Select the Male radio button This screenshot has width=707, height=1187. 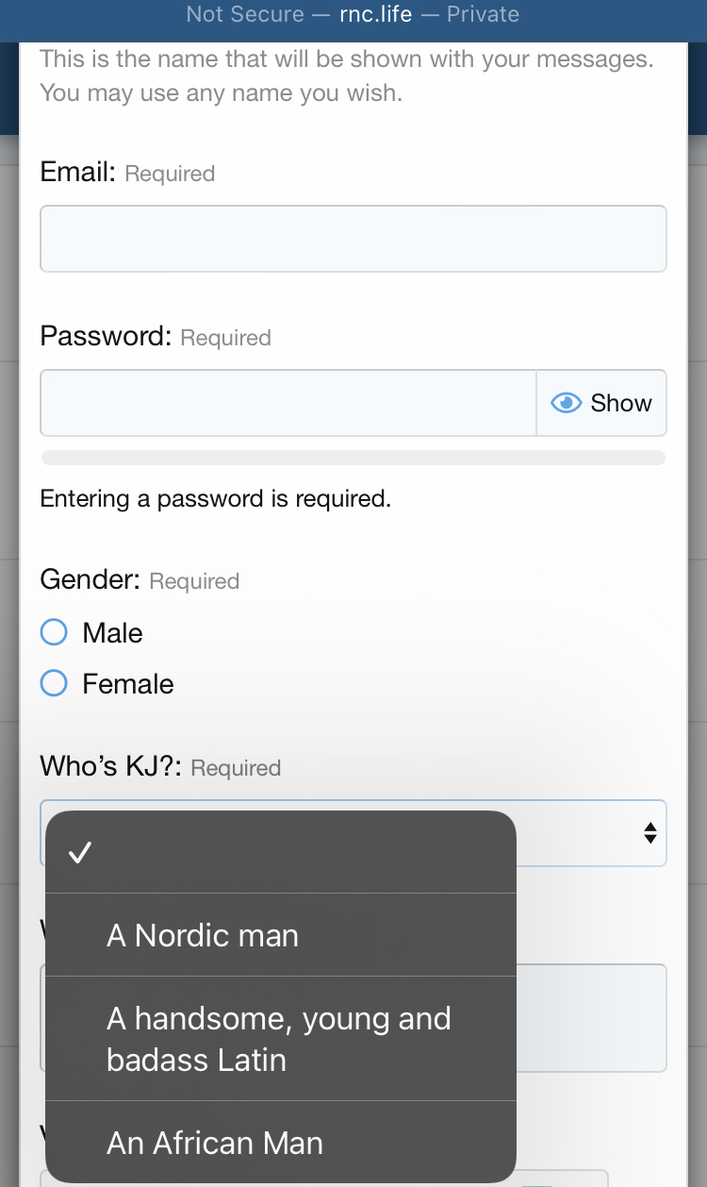pos(54,632)
